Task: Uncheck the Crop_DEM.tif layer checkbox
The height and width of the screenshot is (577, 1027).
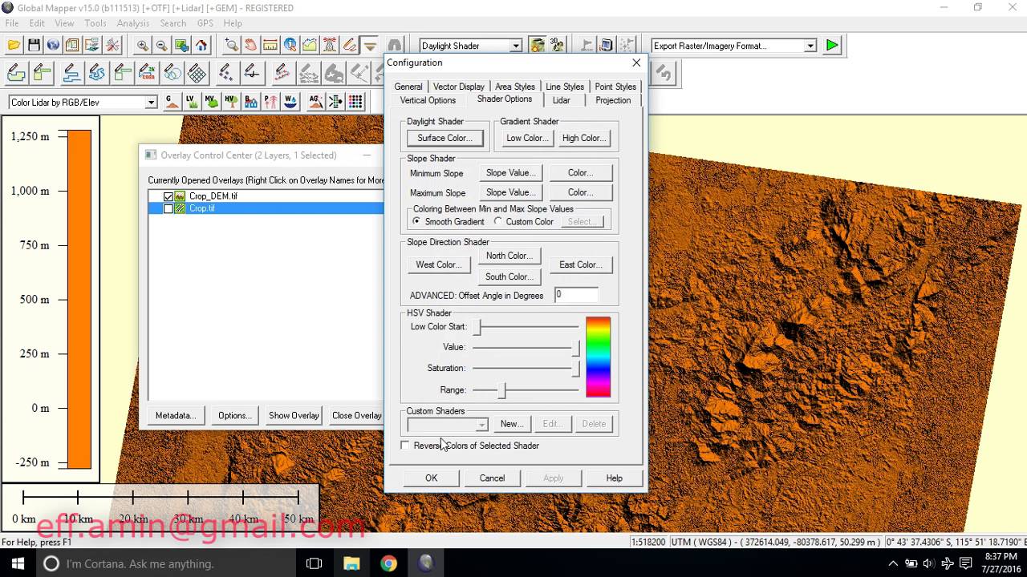Action: tap(168, 196)
